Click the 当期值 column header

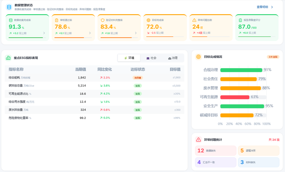(x=80, y=69)
